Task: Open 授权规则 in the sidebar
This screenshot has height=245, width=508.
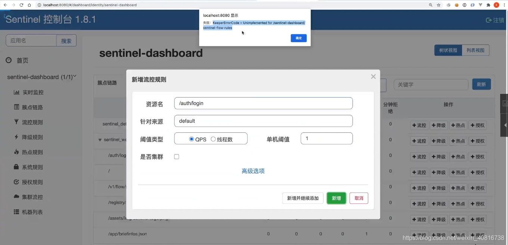Action: pyautogui.click(x=32, y=182)
